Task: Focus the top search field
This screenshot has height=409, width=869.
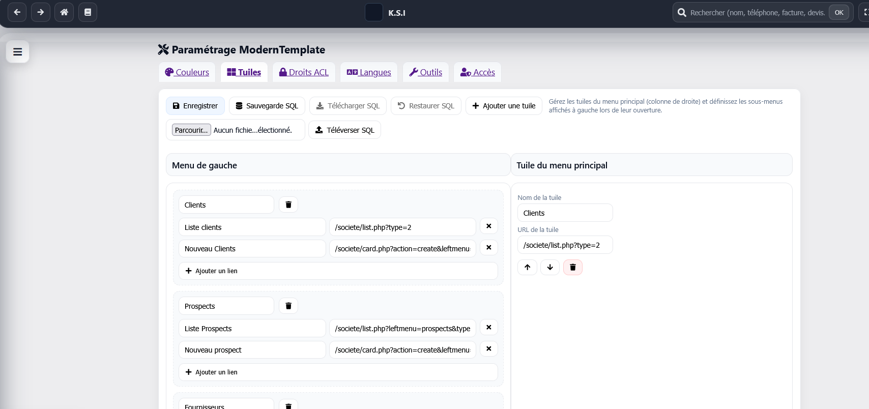Action: 757,13
